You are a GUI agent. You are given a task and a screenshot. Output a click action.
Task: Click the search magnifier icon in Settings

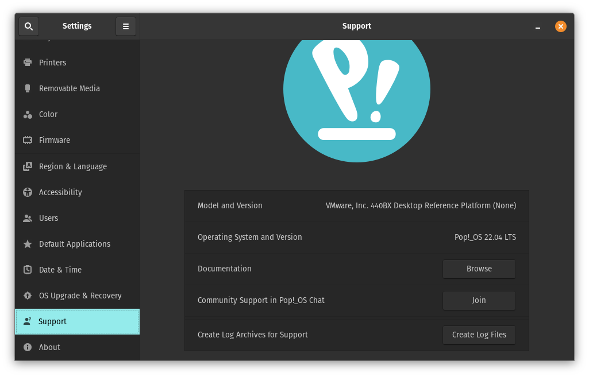(x=29, y=26)
